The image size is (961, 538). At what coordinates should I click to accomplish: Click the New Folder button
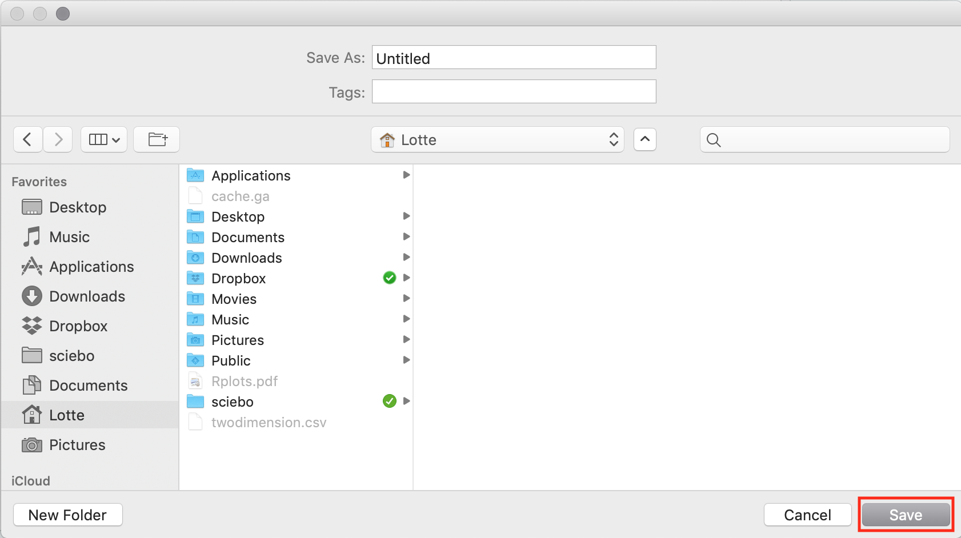67,515
